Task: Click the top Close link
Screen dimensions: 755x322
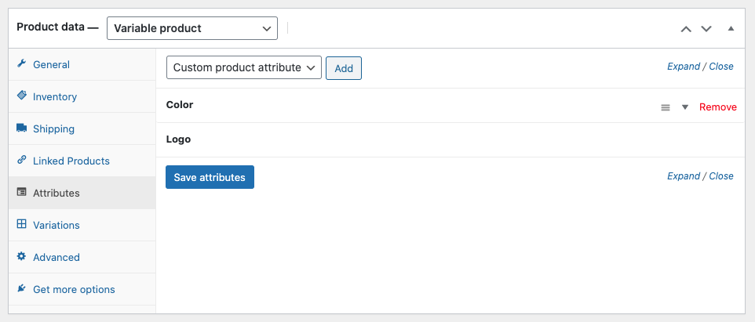Action: (721, 67)
